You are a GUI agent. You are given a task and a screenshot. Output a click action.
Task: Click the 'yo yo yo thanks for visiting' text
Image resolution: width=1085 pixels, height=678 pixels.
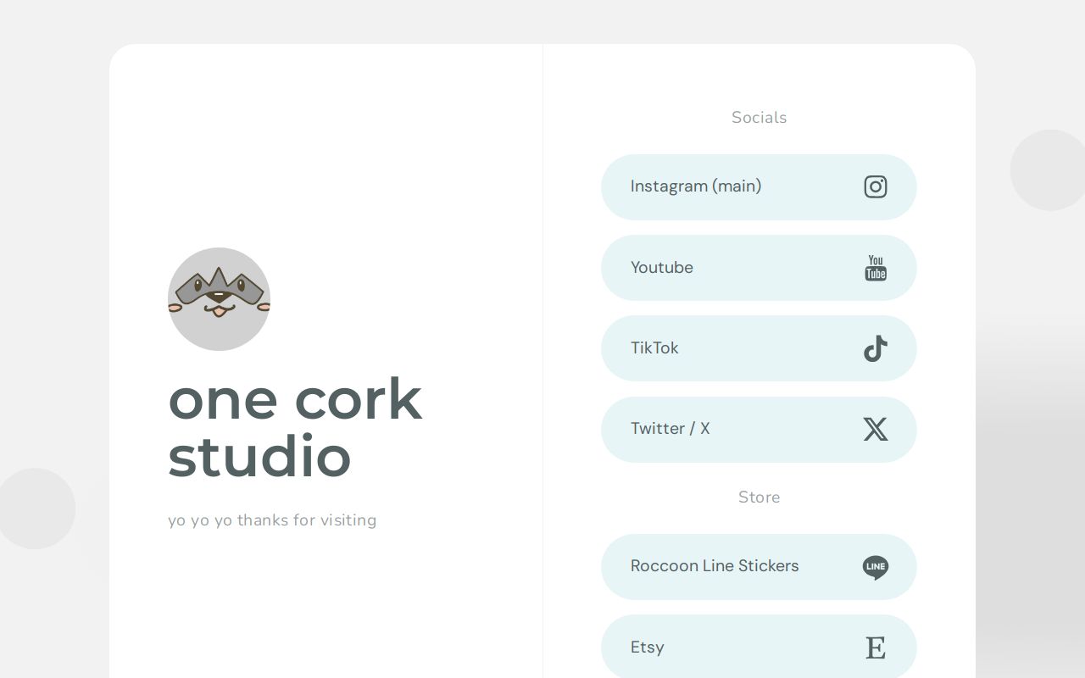[x=272, y=520]
